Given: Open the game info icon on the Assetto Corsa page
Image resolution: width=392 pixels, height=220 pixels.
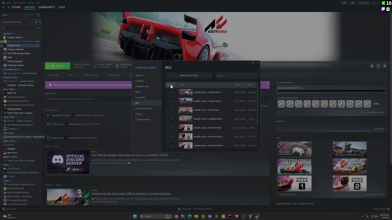Looking at the screenshot, I should click(x=378, y=66).
